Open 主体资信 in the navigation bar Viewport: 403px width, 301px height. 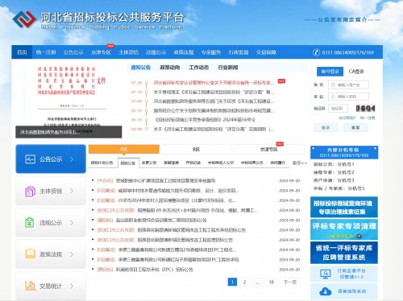(129, 52)
